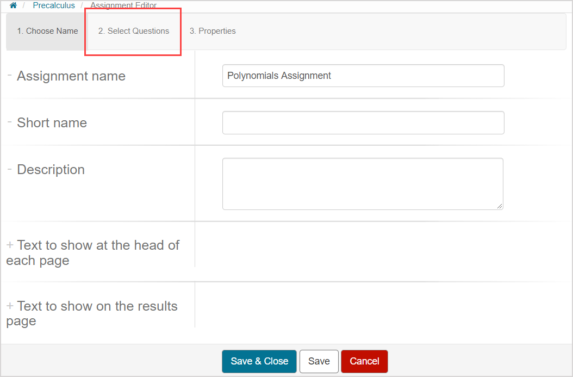The width and height of the screenshot is (573, 377).
Task: Collapse Assignment name using its minus sign
Action: (x=10, y=75)
